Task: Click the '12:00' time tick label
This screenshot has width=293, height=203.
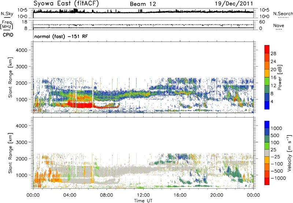Action: [x=143, y=195]
